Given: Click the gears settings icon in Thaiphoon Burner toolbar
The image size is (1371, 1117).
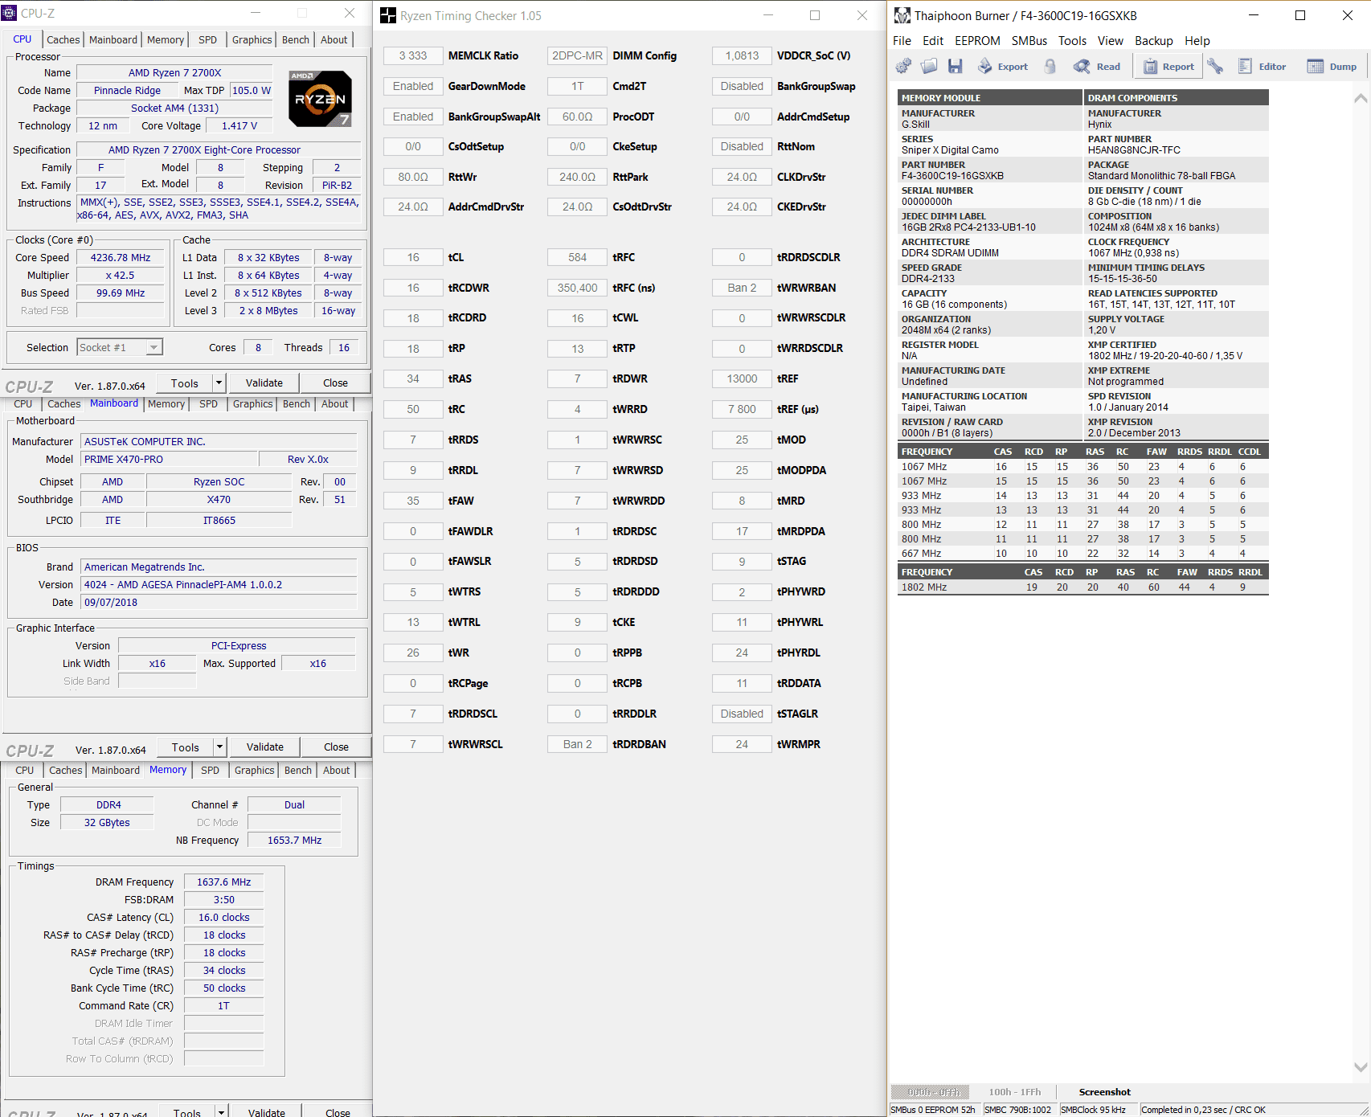Looking at the screenshot, I should coord(903,66).
